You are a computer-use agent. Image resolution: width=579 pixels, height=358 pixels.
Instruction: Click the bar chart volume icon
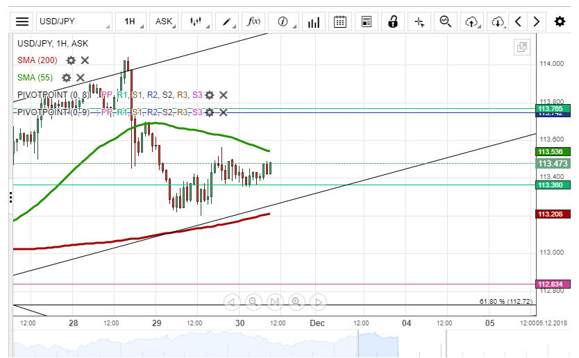[314, 22]
